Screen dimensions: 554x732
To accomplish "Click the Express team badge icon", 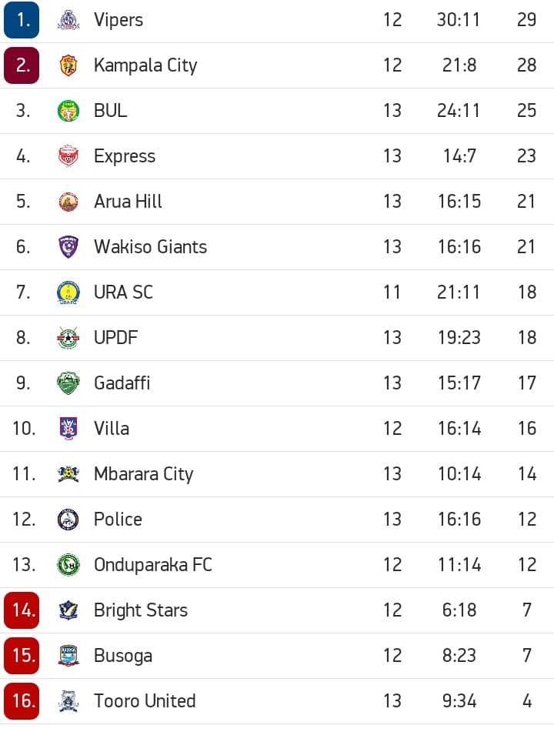I will 68,156.
